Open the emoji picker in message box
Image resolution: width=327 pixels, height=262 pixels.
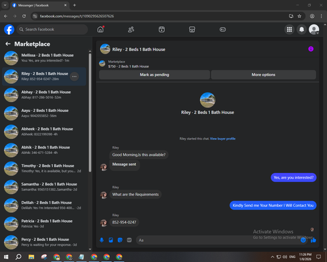[303, 240]
